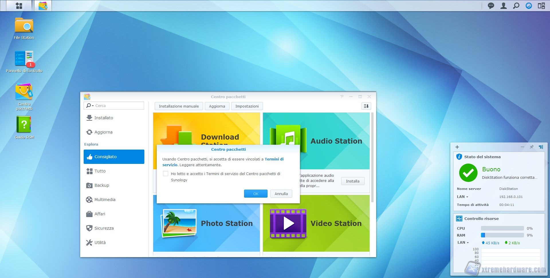This screenshot has width=550, height=278.
Task: Click OK in the Centro pacchetti dialog
Action: click(256, 194)
